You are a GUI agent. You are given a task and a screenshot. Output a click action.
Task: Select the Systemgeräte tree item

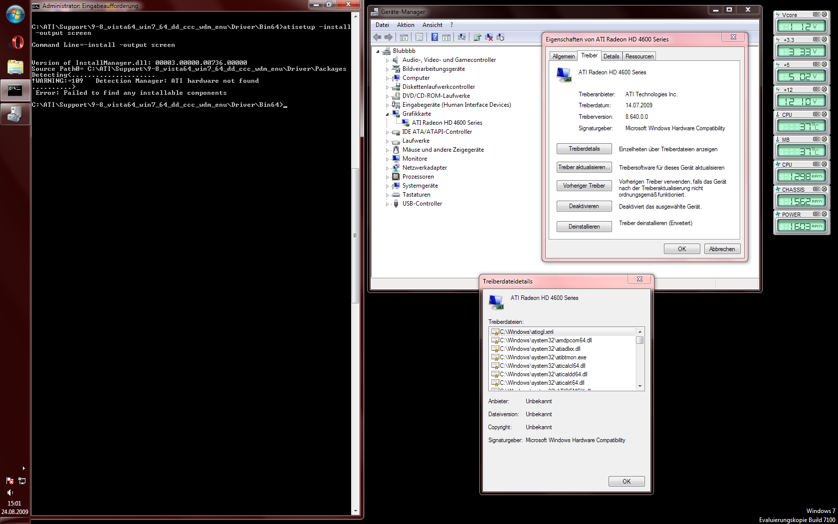[420, 186]
